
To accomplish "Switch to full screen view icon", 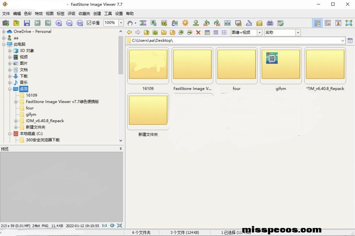I will pyautogui.click(x=349, y=23).
